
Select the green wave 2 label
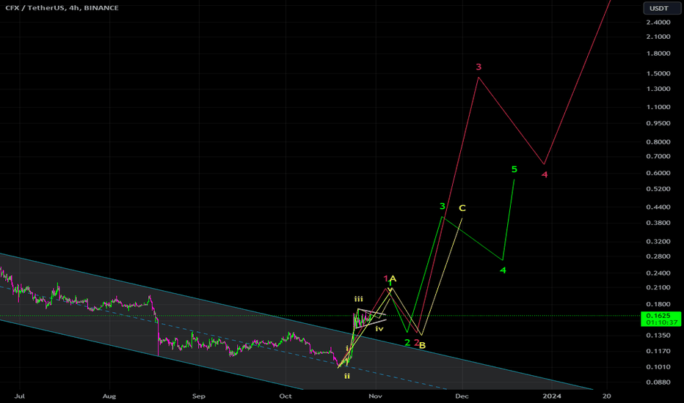(407, 343)
